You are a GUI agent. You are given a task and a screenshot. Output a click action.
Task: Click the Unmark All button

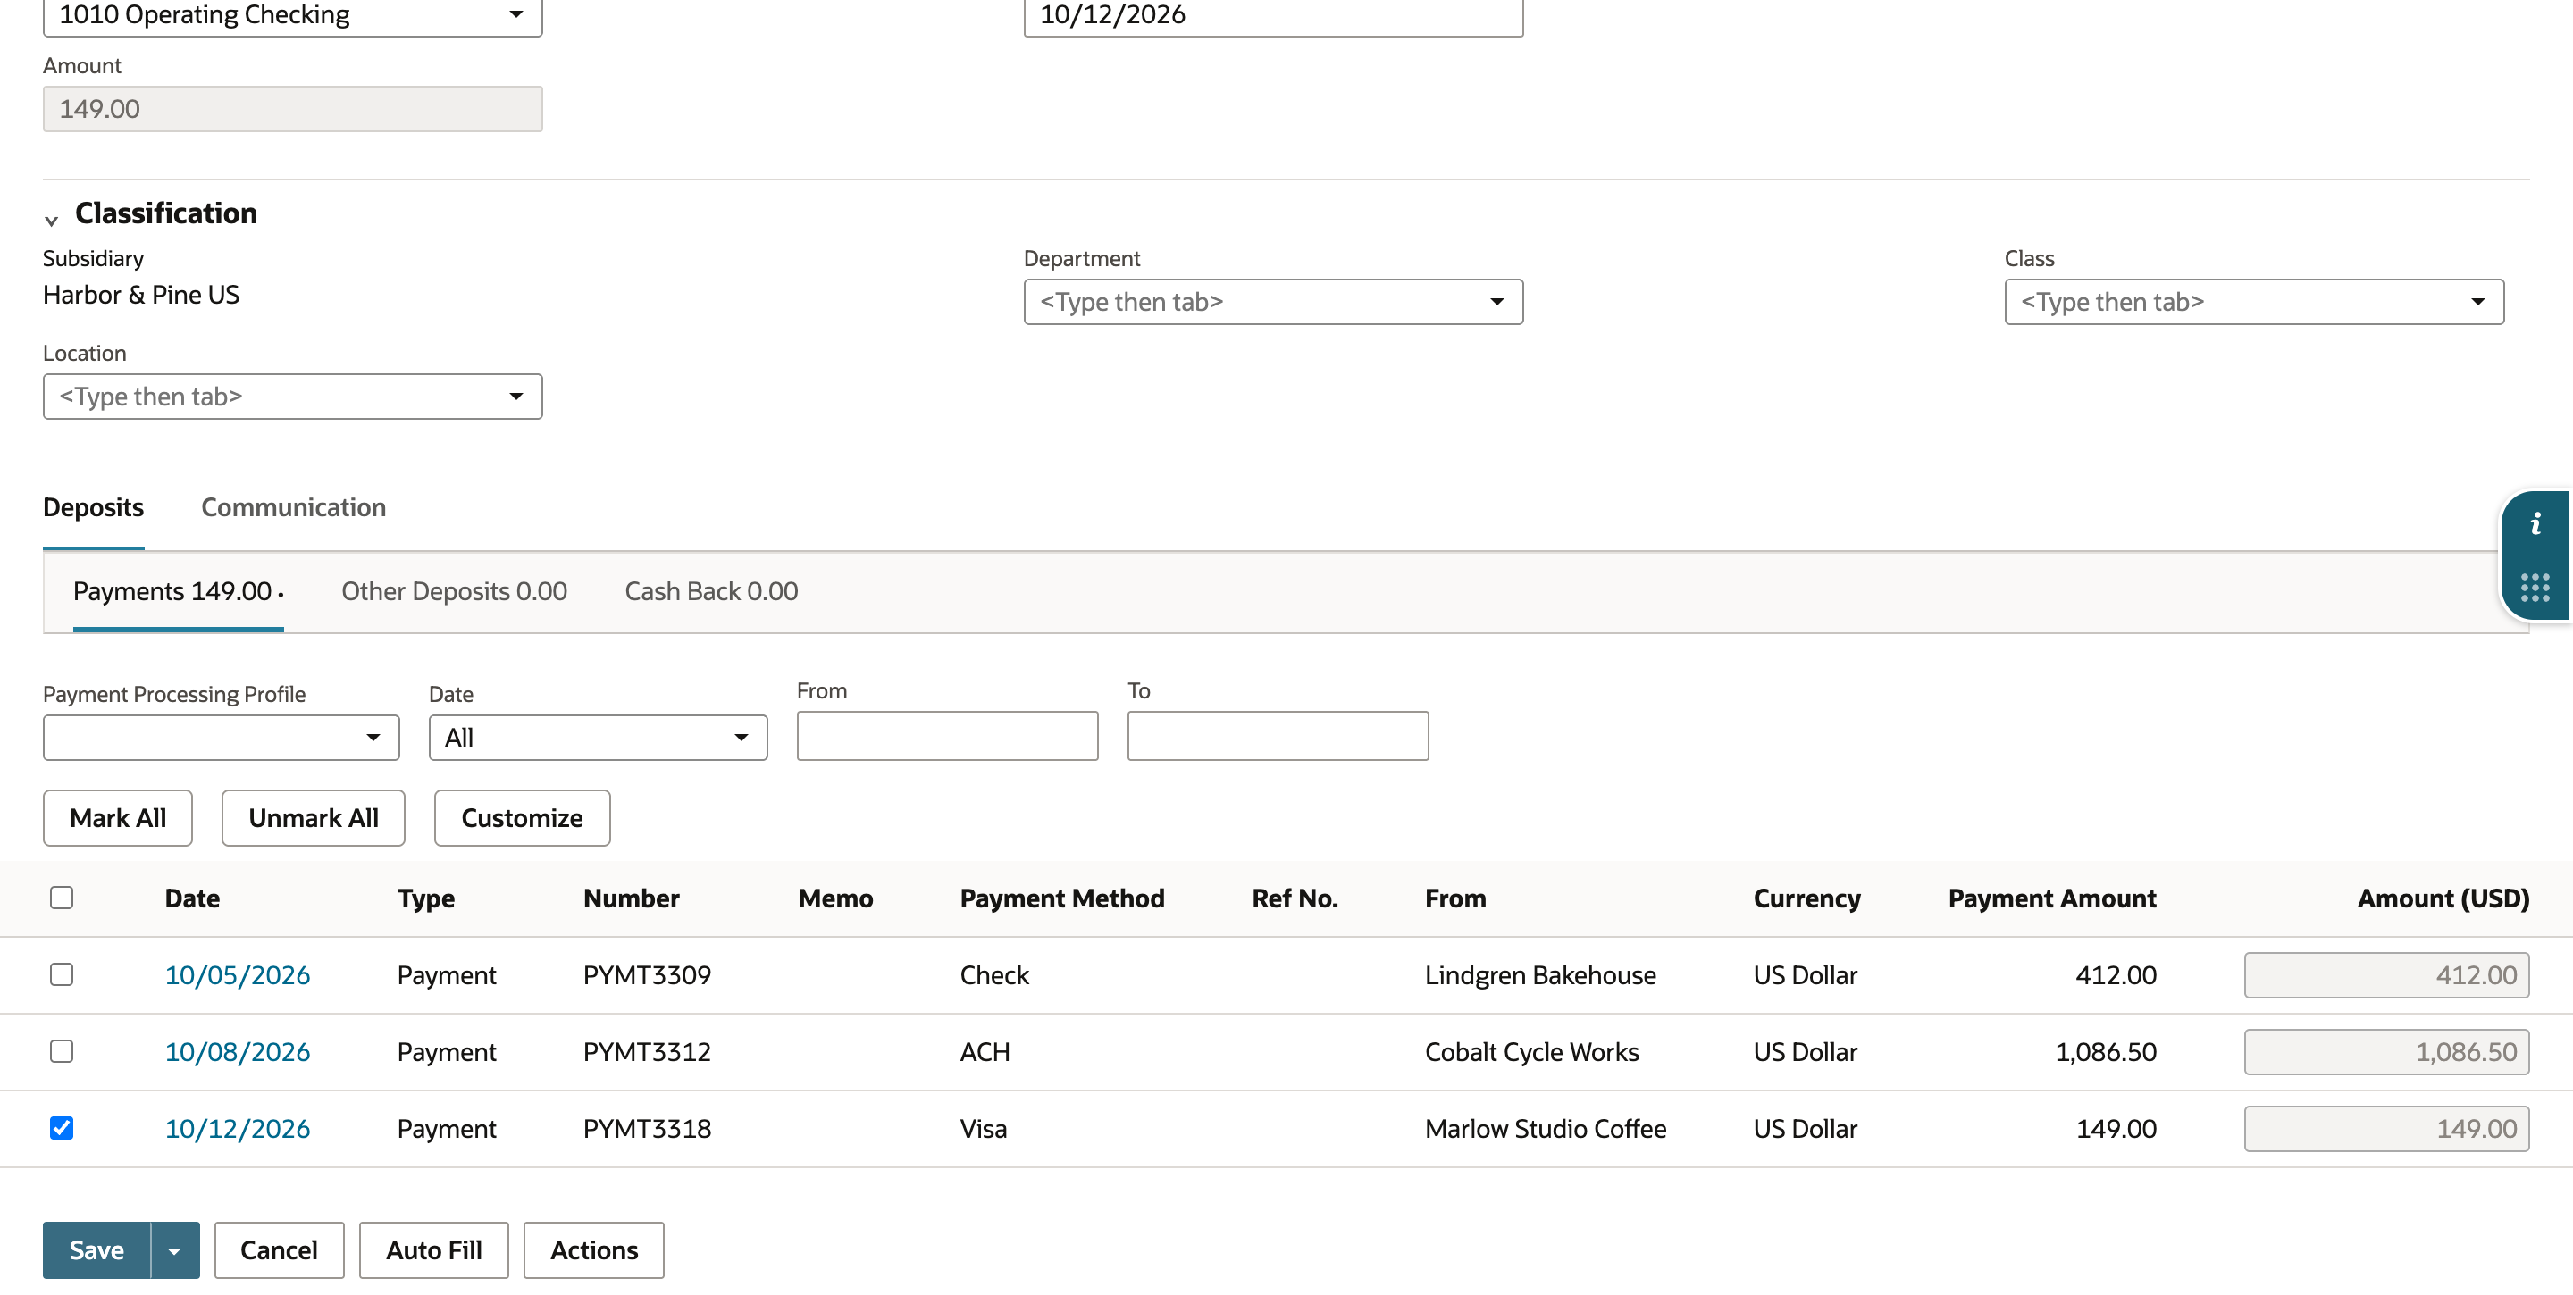point(314,818)
